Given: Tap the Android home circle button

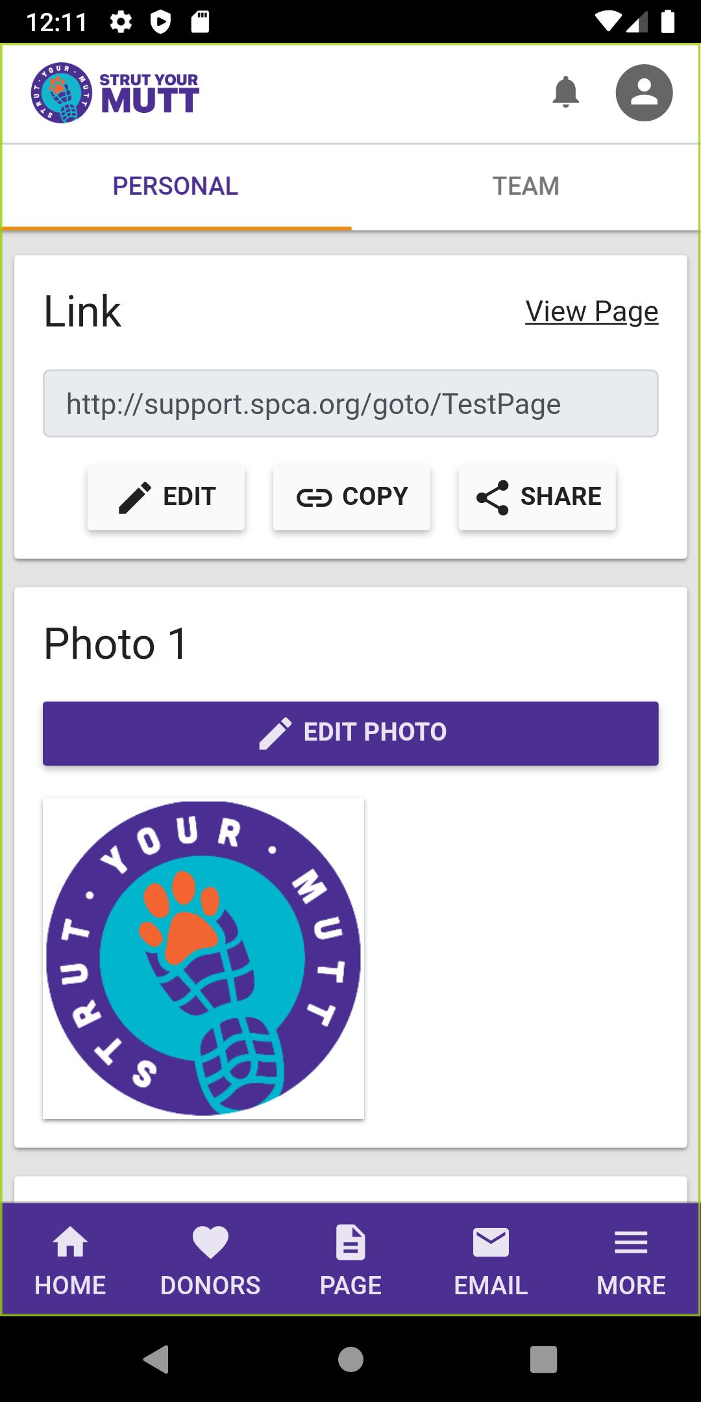Looking at the screenshot, I should tap(350, 1359).
